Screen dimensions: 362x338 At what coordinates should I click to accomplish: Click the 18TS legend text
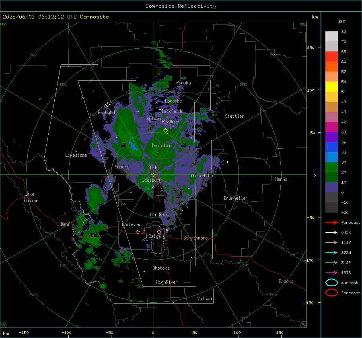coord(346,273)
